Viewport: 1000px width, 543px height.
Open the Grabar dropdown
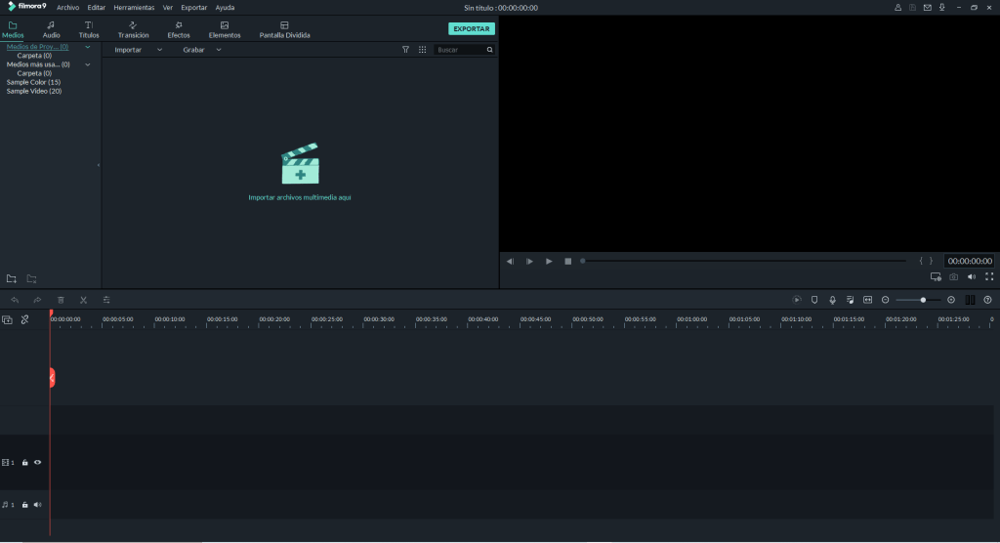tap(202, 50)
